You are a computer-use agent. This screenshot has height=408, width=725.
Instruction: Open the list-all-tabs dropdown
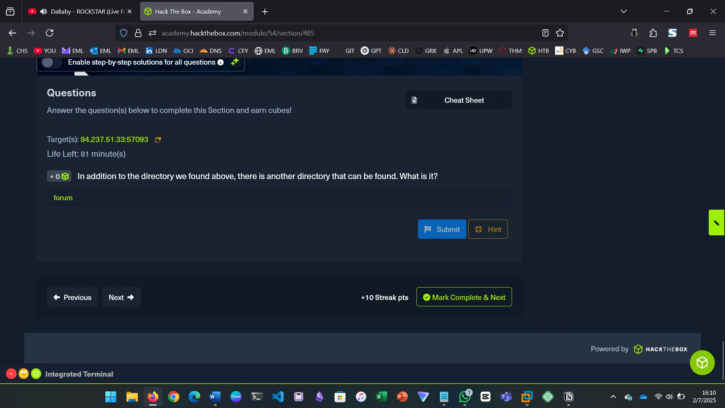pos(624,11)
